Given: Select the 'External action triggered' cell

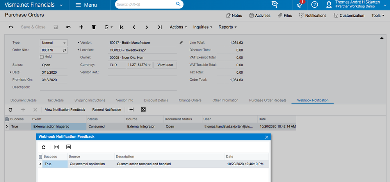Looking at the screenshot, I should [59, 126].
